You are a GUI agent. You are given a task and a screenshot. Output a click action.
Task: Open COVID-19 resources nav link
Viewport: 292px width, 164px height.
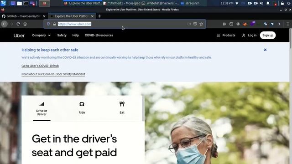pos(99,36)
